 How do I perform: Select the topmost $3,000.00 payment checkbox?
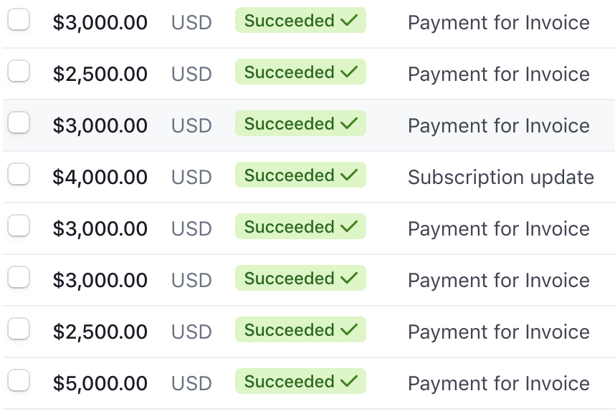(x=19, y=19)
